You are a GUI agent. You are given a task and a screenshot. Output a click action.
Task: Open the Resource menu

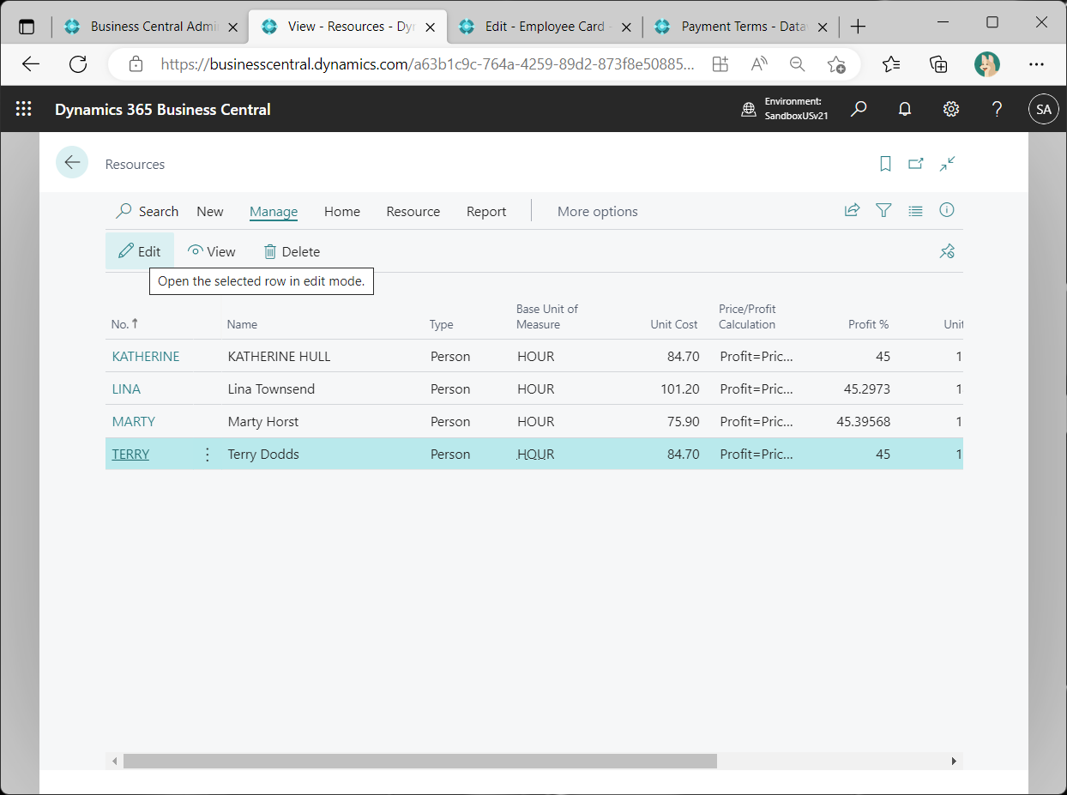(x=413, y=211)
